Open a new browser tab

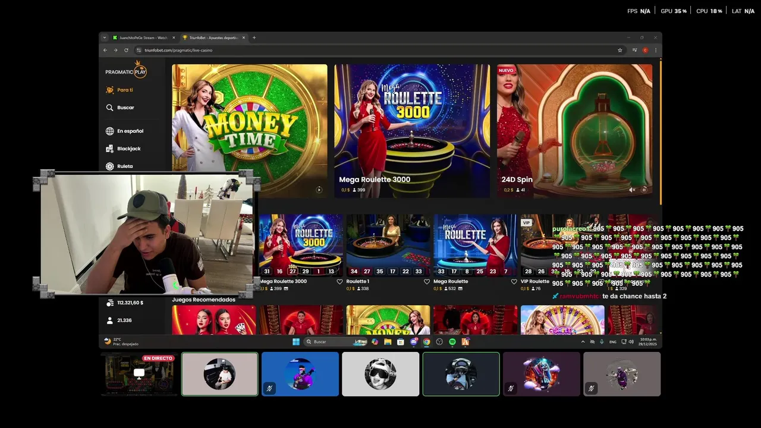254,37
